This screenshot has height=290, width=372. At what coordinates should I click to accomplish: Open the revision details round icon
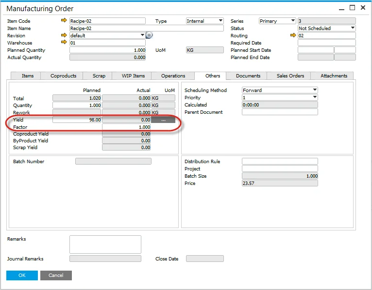tap(149, 35)
